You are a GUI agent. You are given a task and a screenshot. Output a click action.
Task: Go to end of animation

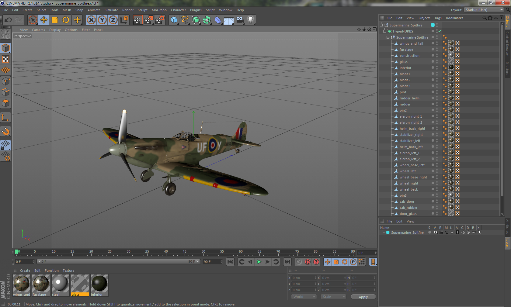click(287, 262)
